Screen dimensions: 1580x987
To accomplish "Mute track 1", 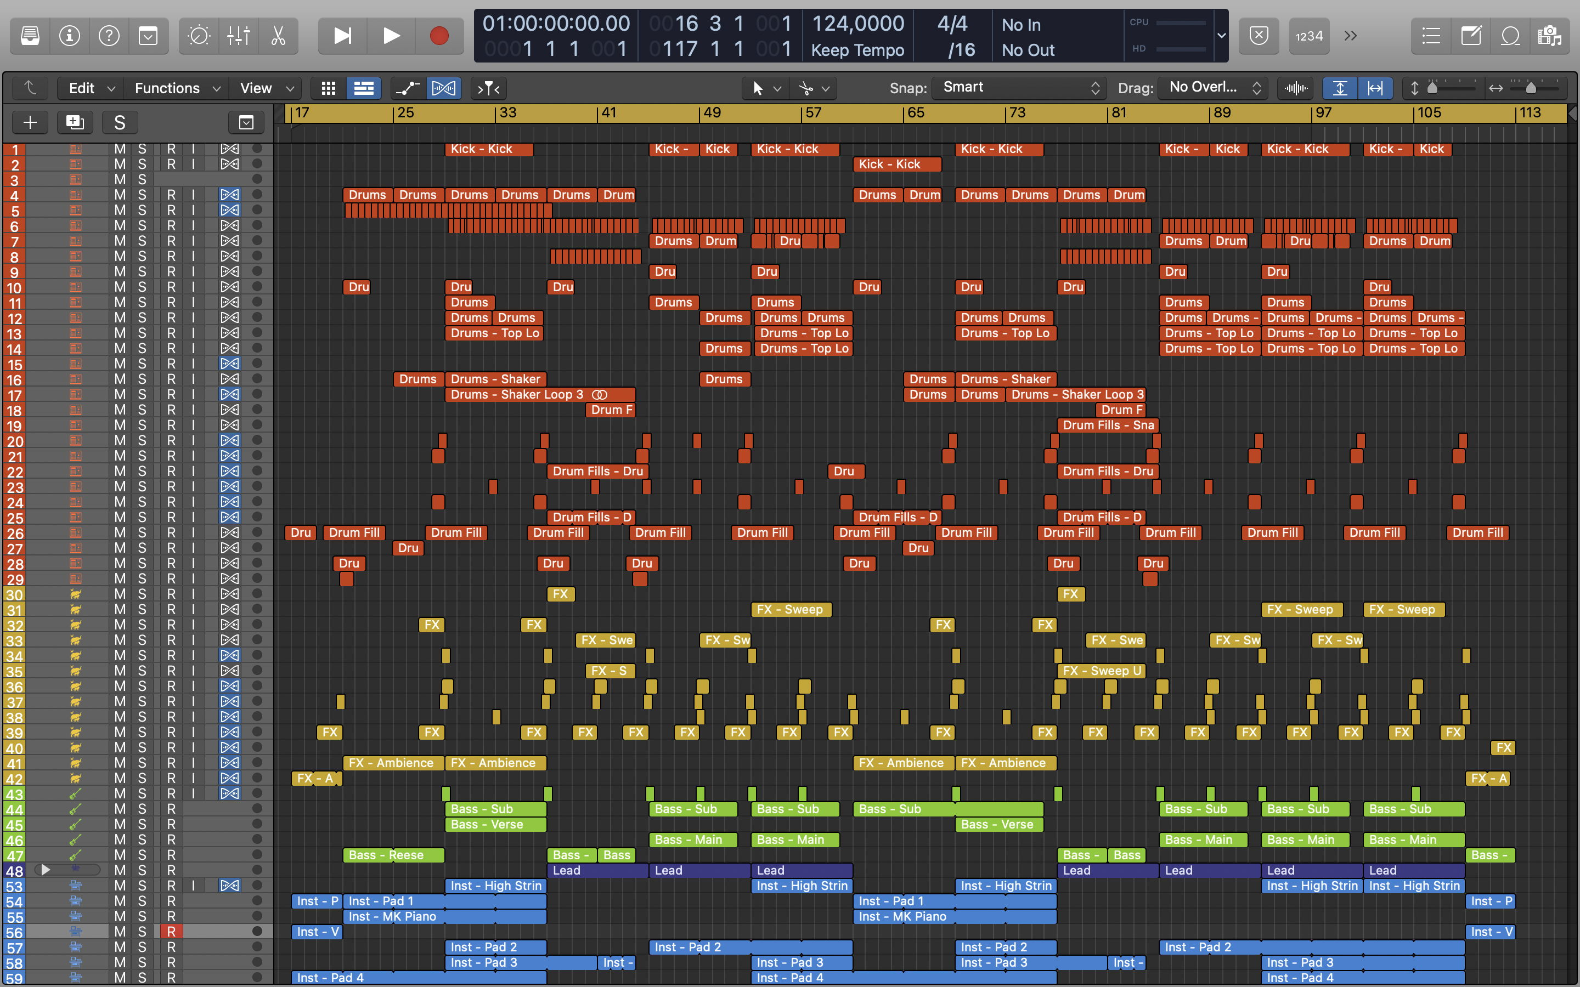I will pyautogui.click(x=120, y=149).
